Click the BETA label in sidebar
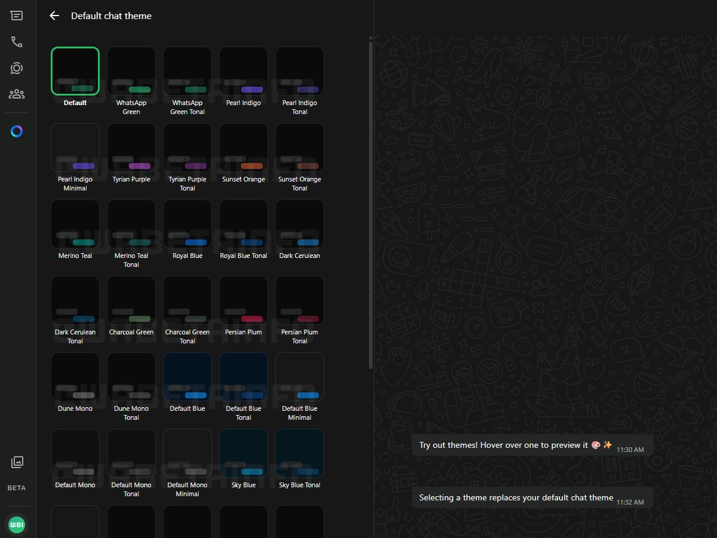This screenshot has height=538, width=717. (x=17, y=488)
